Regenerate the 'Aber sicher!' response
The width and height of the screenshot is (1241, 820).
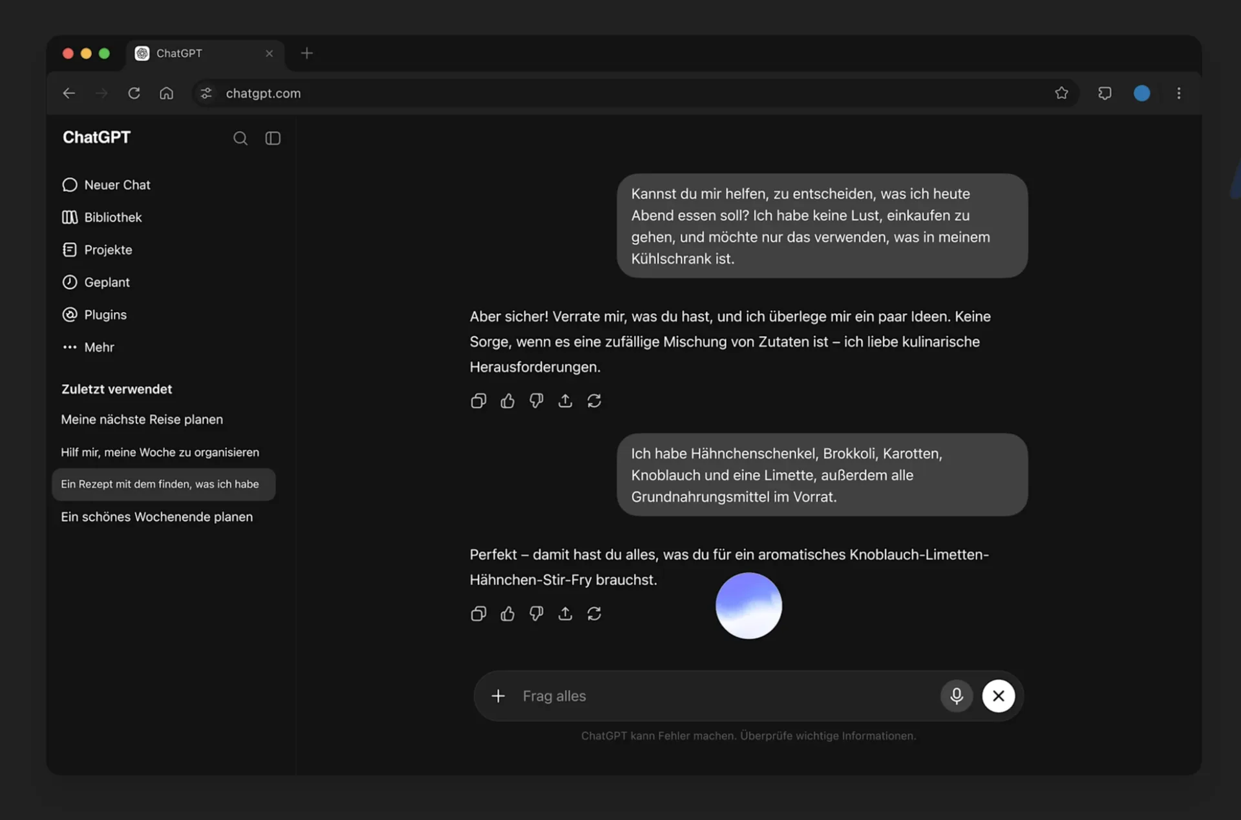[594, 401]
